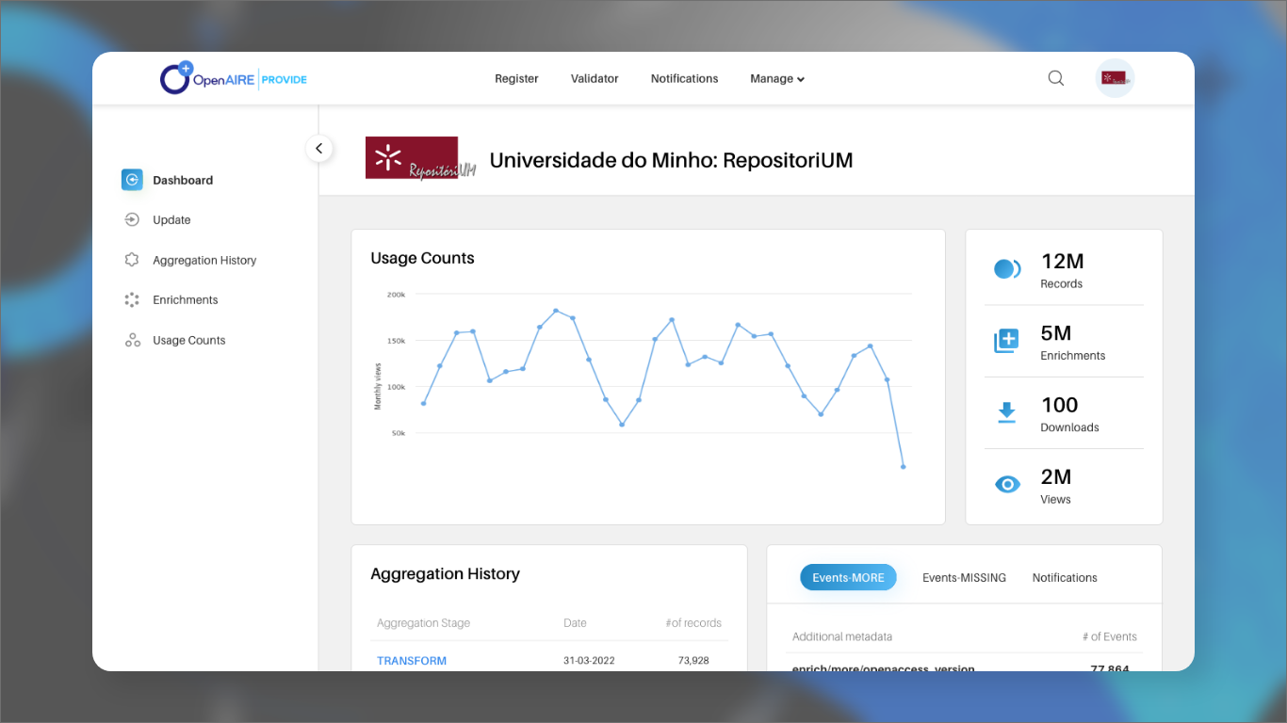The width and height of the screenshot is (1287, 723).
Task: Open the user profile avatar menu
Action: coord(1115,78)
